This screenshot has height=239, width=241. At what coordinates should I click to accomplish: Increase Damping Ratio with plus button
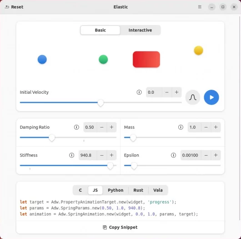coord(111,127)
